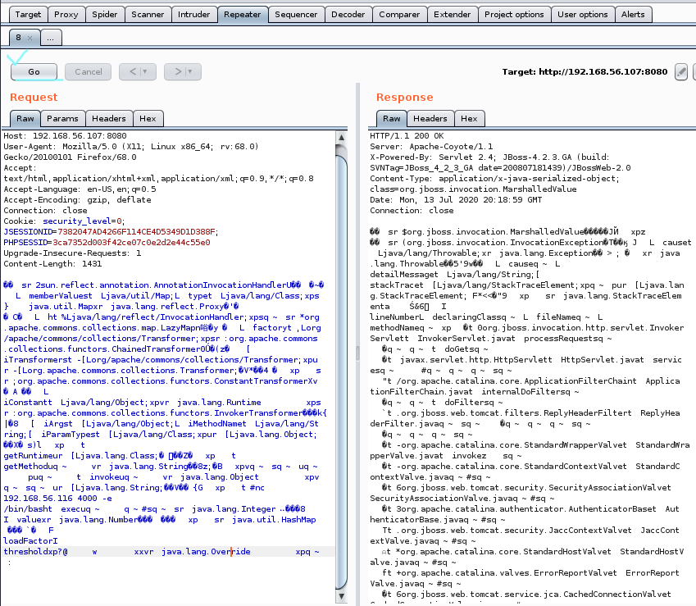Click the 'Response' panel heading
This screenshot has height=606, width=696.
[x=404, y=98]
